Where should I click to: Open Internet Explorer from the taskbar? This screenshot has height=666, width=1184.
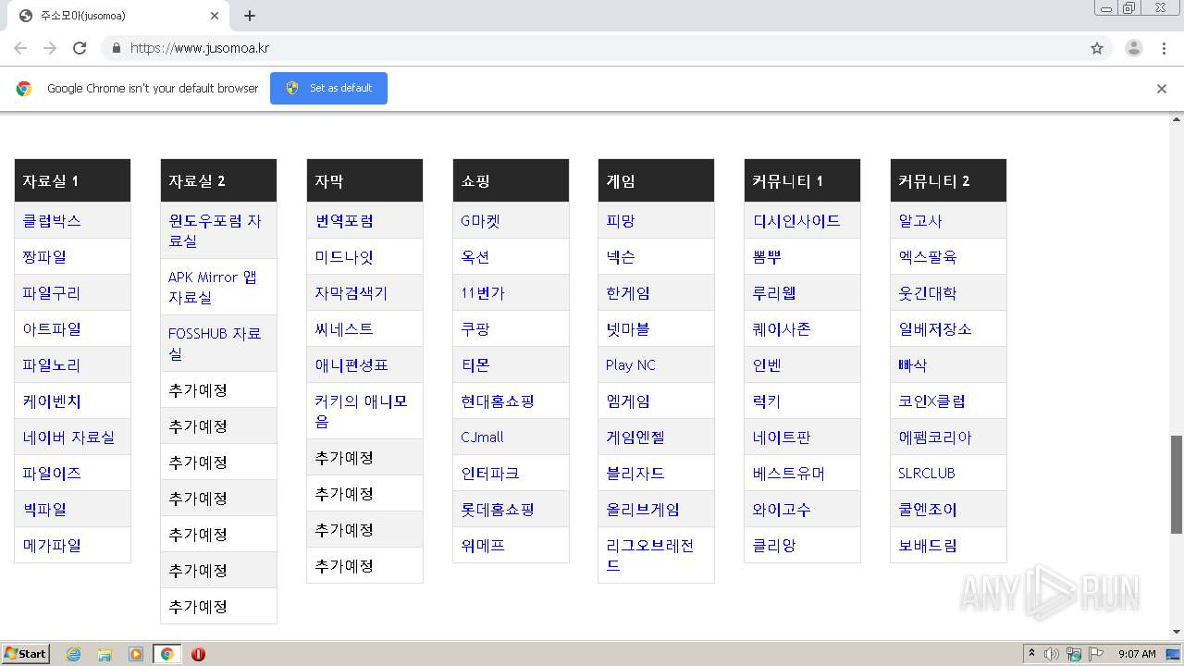[x=74, y=654]
